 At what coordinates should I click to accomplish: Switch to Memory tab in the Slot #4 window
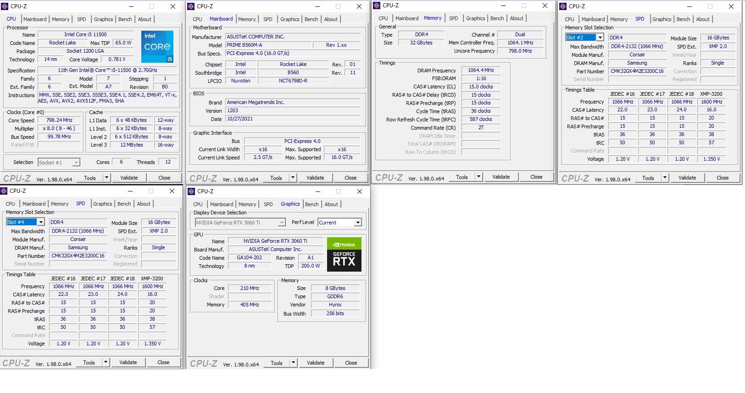click(60, 204)
